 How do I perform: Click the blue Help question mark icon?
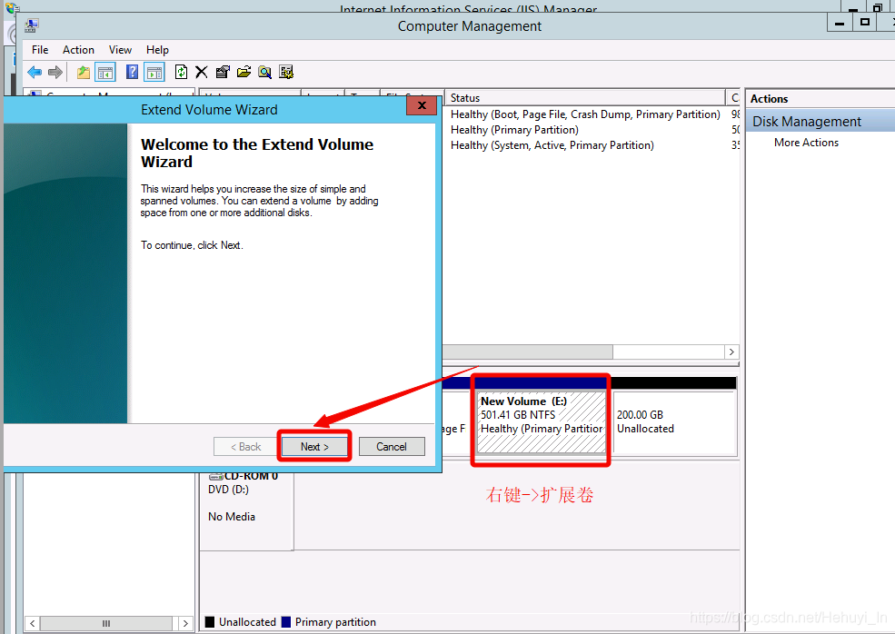[132, 72]
